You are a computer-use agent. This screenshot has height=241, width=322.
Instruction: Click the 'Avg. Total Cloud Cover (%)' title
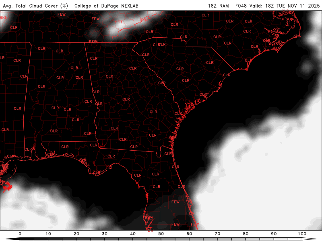35,6
